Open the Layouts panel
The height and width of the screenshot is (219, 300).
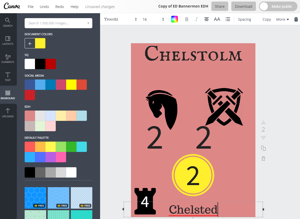[8, 40]
